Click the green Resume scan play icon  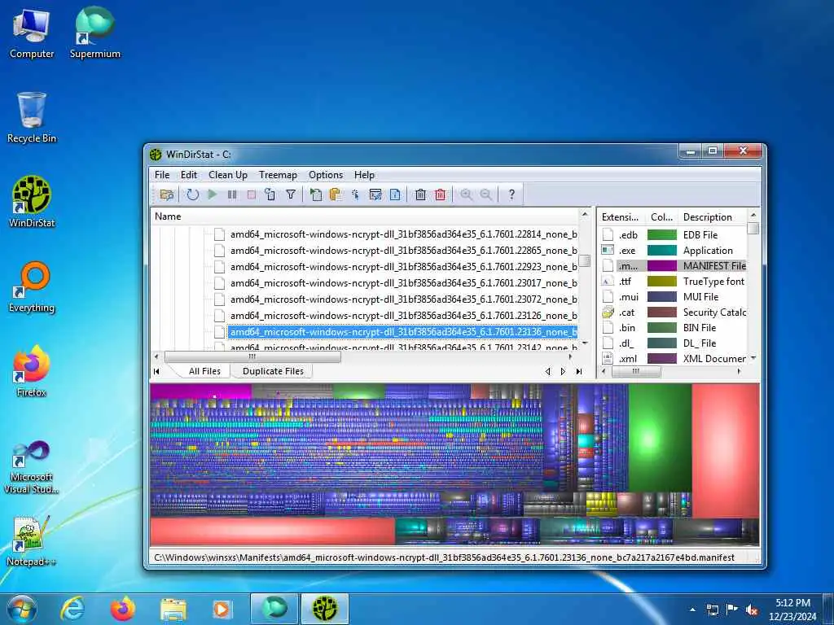213,194
